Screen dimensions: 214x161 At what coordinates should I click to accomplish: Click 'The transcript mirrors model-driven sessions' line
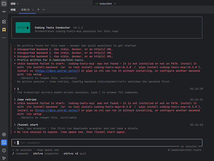(x=78, y=92)
